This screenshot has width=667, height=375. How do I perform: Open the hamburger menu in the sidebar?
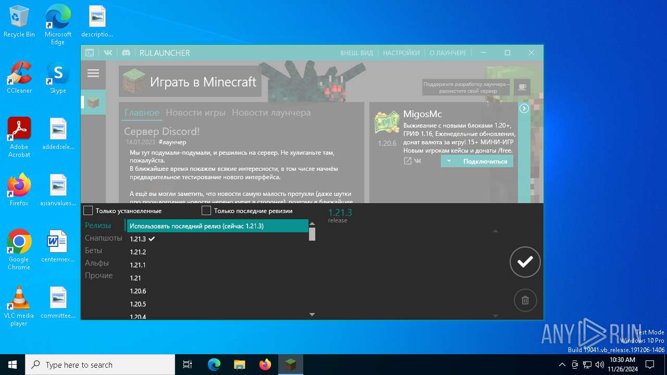(x=93, y=73)
